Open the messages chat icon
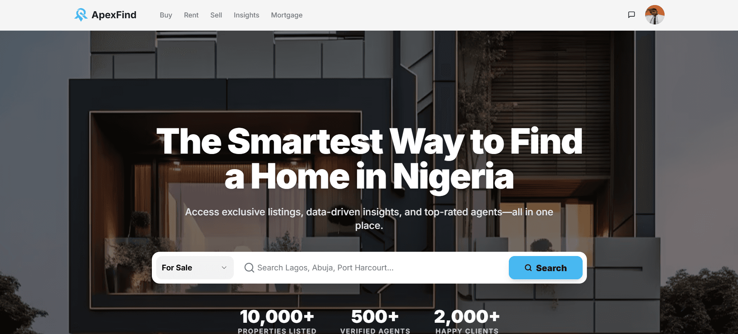The image size is (738, 334). (632, 15)
